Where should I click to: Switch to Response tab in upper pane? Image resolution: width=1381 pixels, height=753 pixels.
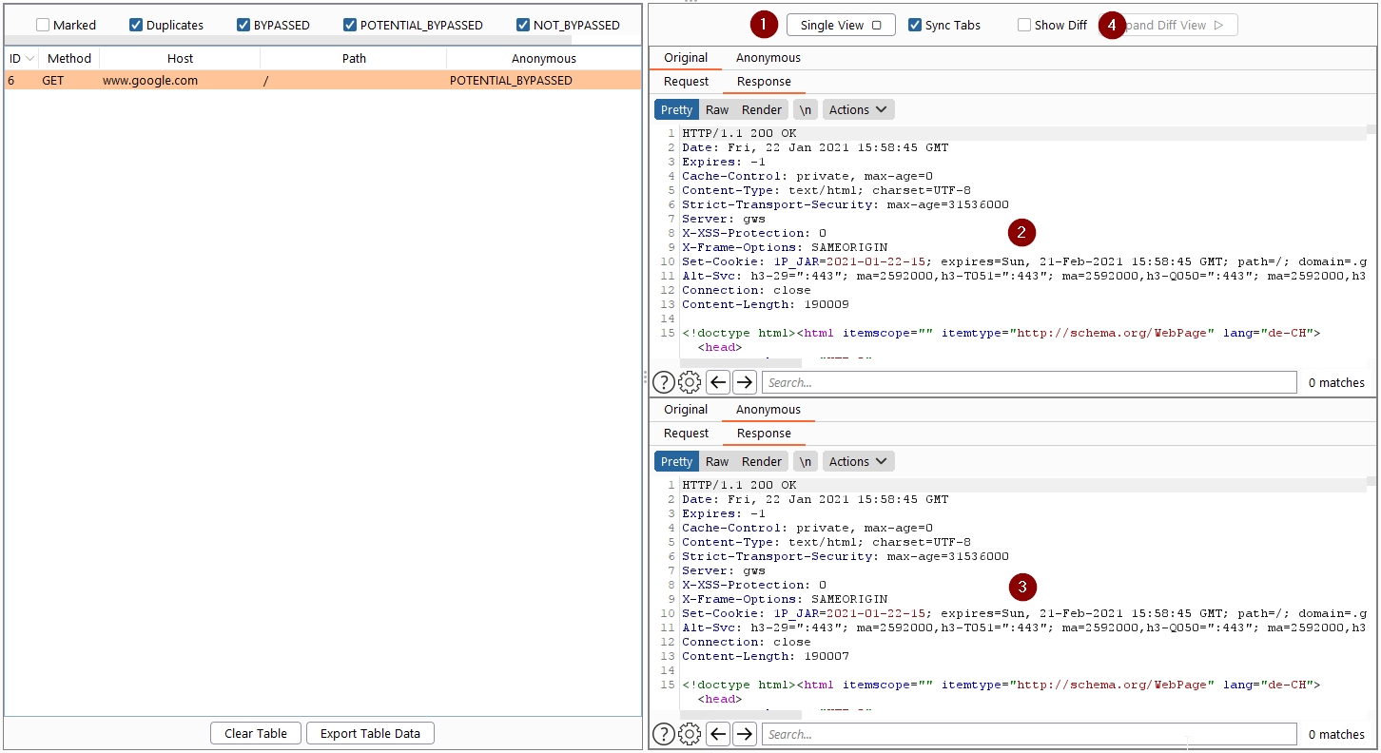[764, 82]
